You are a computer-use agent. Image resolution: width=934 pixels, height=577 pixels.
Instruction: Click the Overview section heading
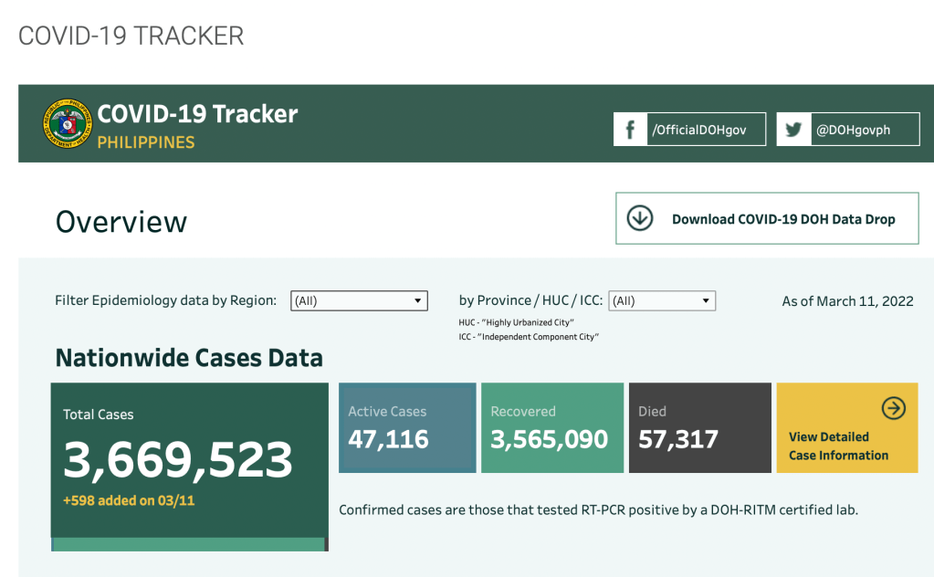tap(121, 221)
